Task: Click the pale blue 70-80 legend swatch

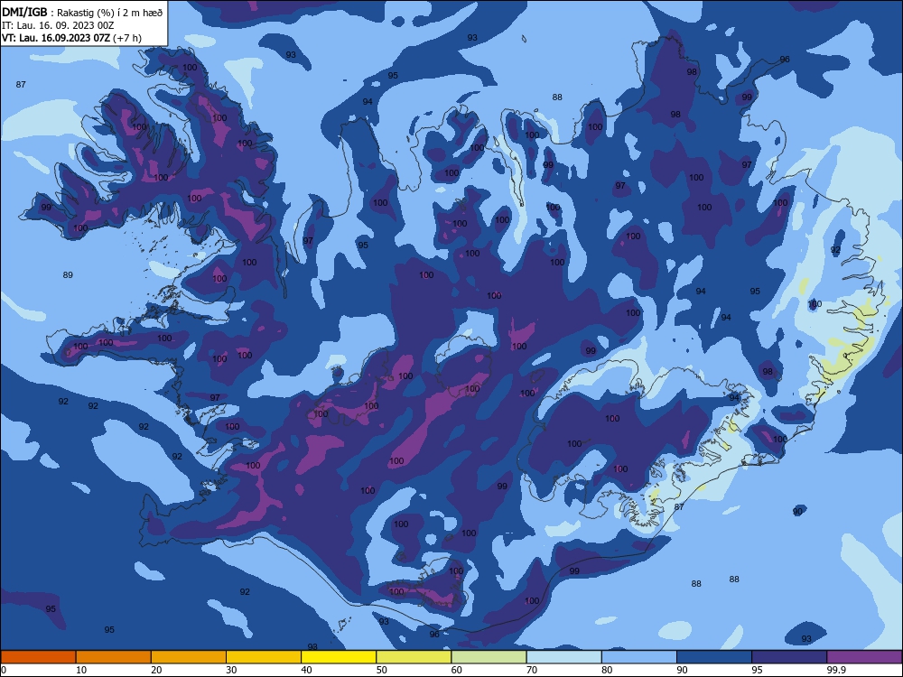Action: [563, 657]
